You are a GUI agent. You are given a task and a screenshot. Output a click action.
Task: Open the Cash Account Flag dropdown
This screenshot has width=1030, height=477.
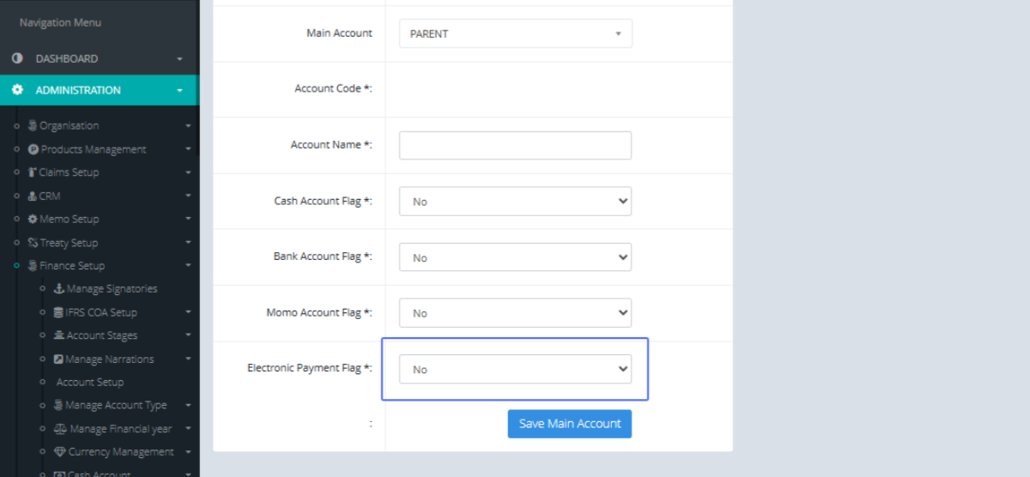[515, 202]
